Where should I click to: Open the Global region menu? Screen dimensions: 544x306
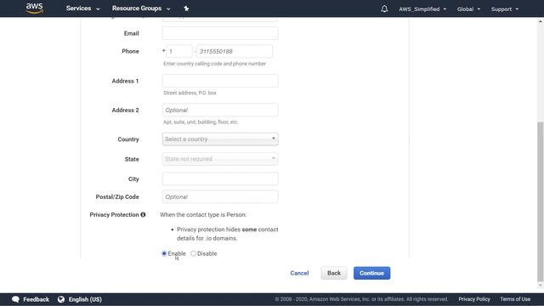click(x=468, y=9)
